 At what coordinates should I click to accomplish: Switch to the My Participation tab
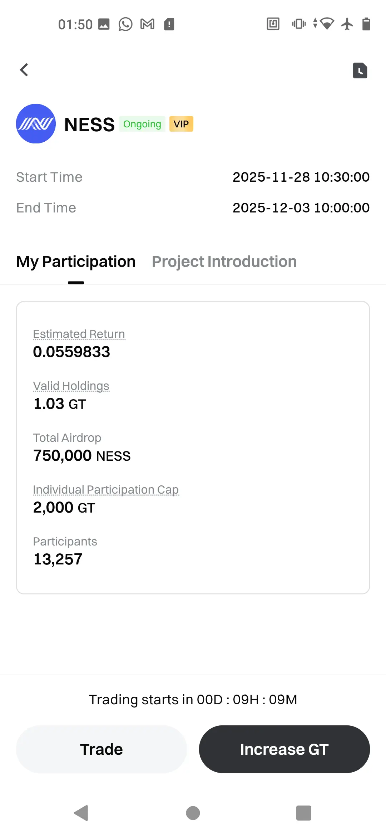tap(76, 262)
